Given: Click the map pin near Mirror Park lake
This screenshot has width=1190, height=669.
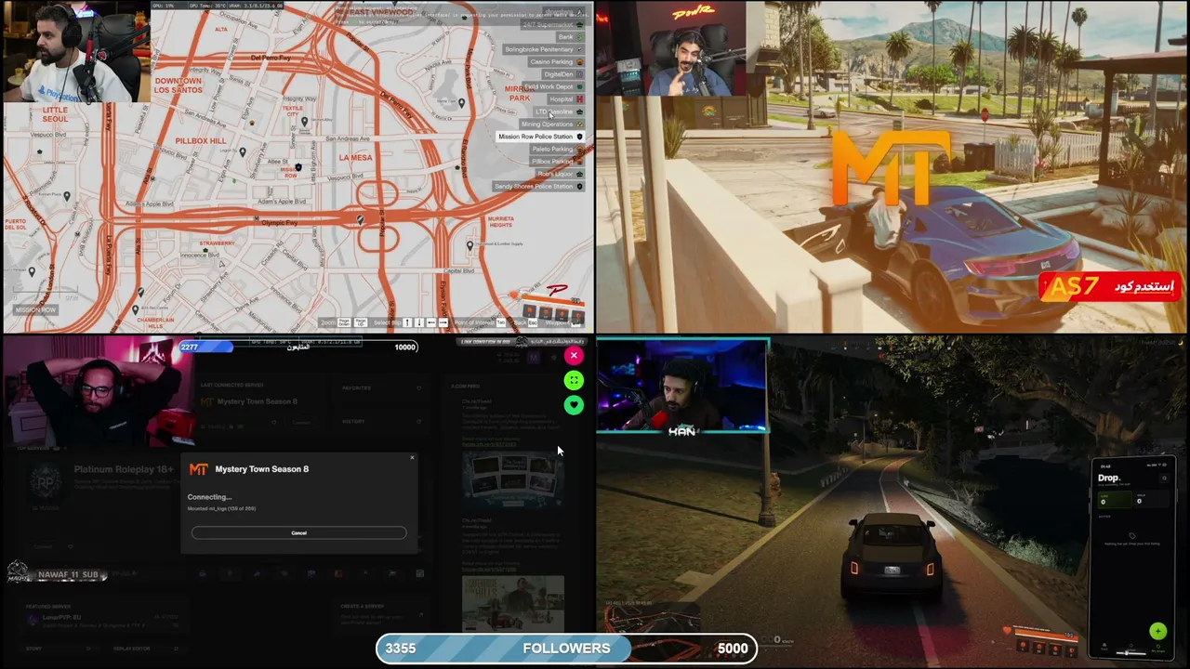Looking at the screenshot, I should [x=462, y=103].
